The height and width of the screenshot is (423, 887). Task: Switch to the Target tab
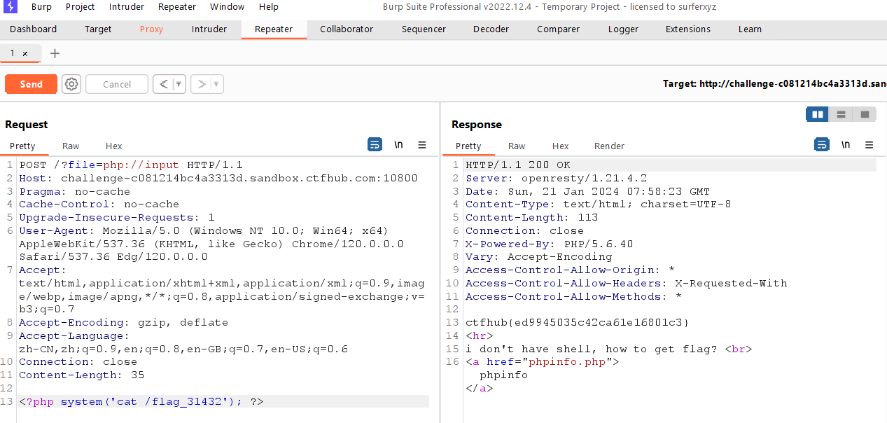pyautogui.click(x=98, y=29)
